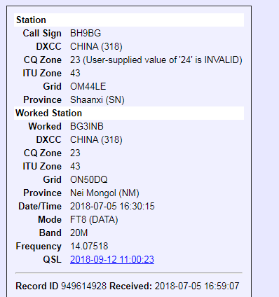Viewport: 279px width, 297px height.
Task: Click the station ITU Zone value 43
Action: (x=75, y=73)
